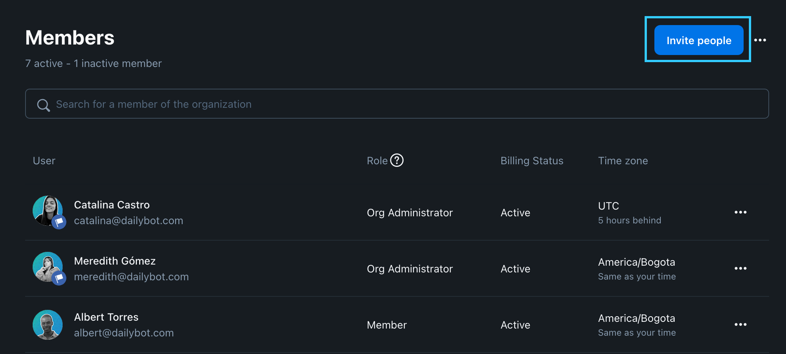
Task: Click the flag badge on Catalina's avatar
Action: click(x=59, y=222)
